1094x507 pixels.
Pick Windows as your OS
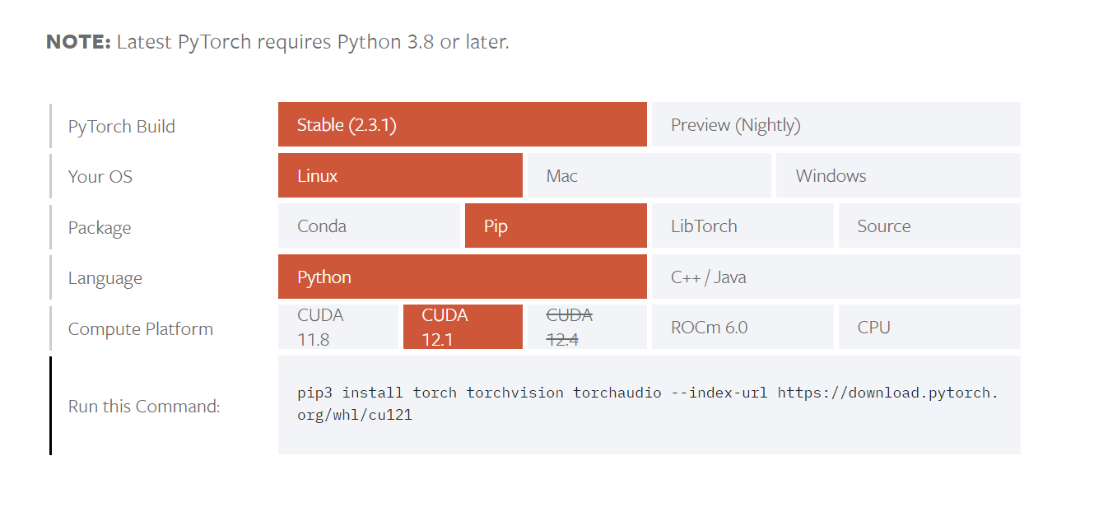[x=898, y=175]
